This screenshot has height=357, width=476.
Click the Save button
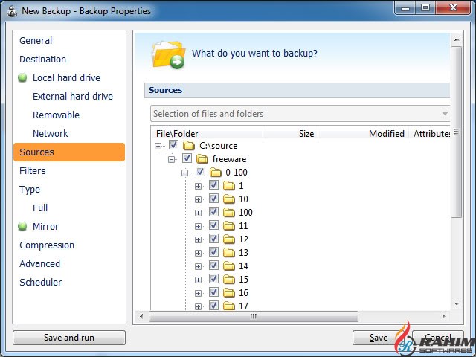click(x=379, y=338)
